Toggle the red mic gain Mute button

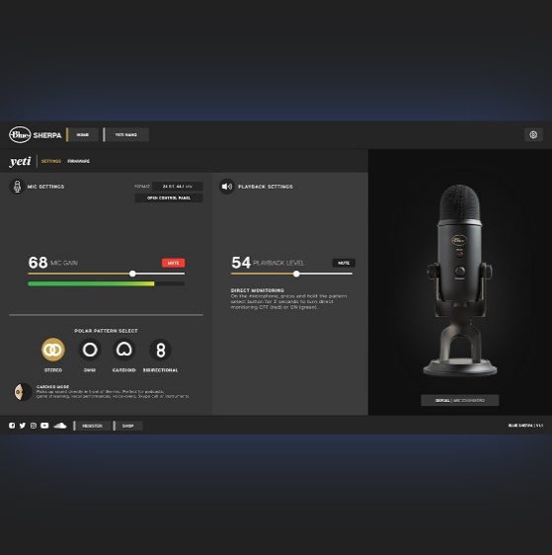(x=174, y=263)
